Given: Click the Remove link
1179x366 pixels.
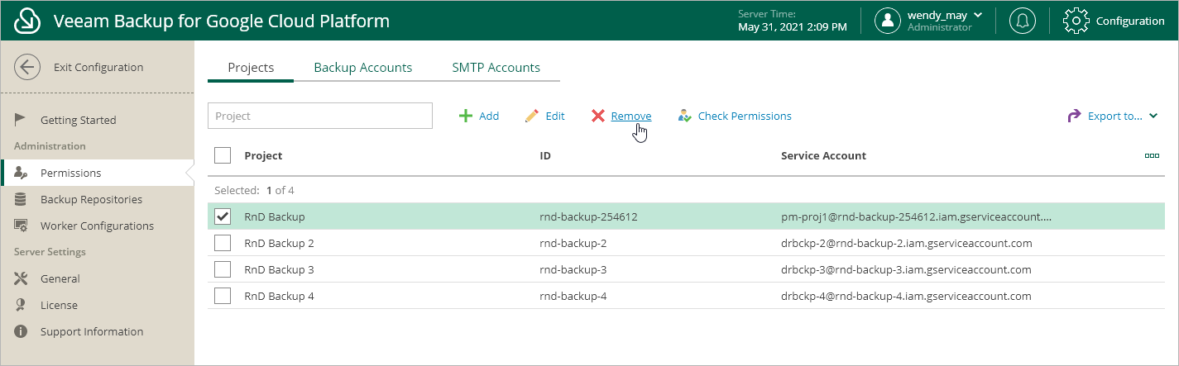Looking at the screenshot, I should pyautogui.click(x=631, y=116).
